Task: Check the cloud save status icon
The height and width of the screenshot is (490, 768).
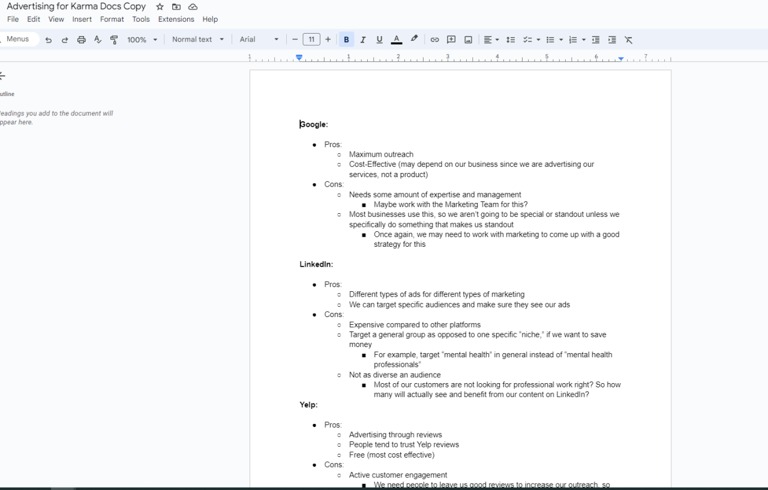Action: (193, 7)
